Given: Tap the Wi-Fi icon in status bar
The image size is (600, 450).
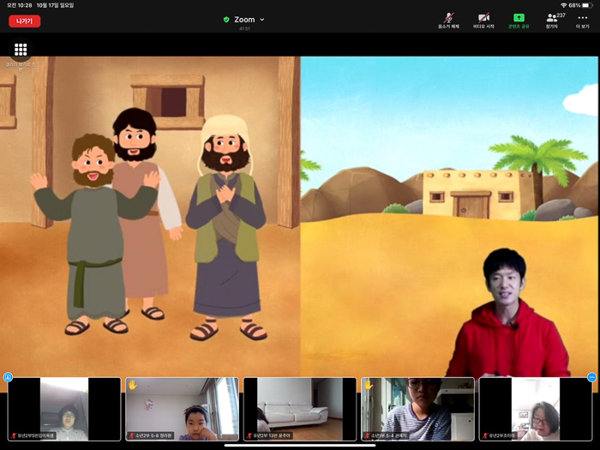Looking at the screenshot, I should [x=564, y=5].
